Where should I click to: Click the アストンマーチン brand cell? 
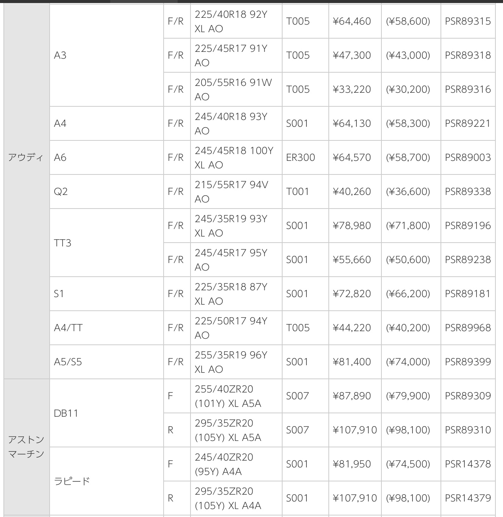coord(26,447)
